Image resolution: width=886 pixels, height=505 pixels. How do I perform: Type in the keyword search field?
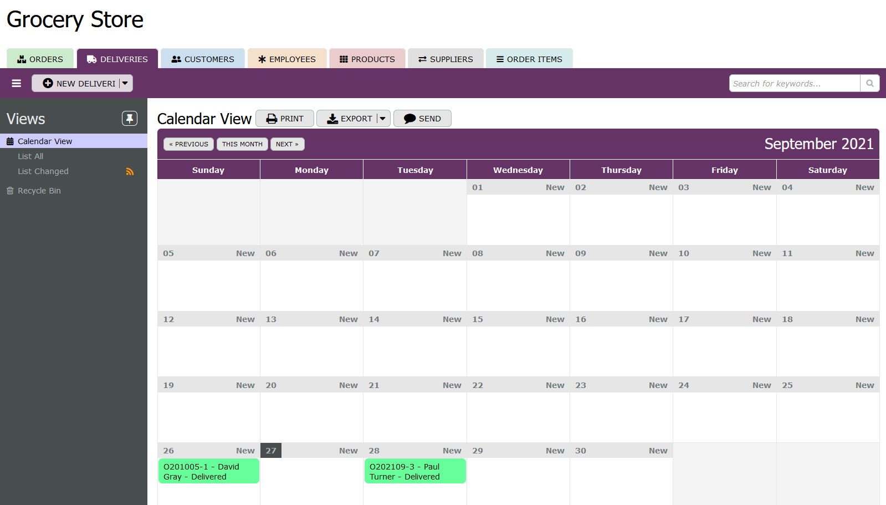794,83
